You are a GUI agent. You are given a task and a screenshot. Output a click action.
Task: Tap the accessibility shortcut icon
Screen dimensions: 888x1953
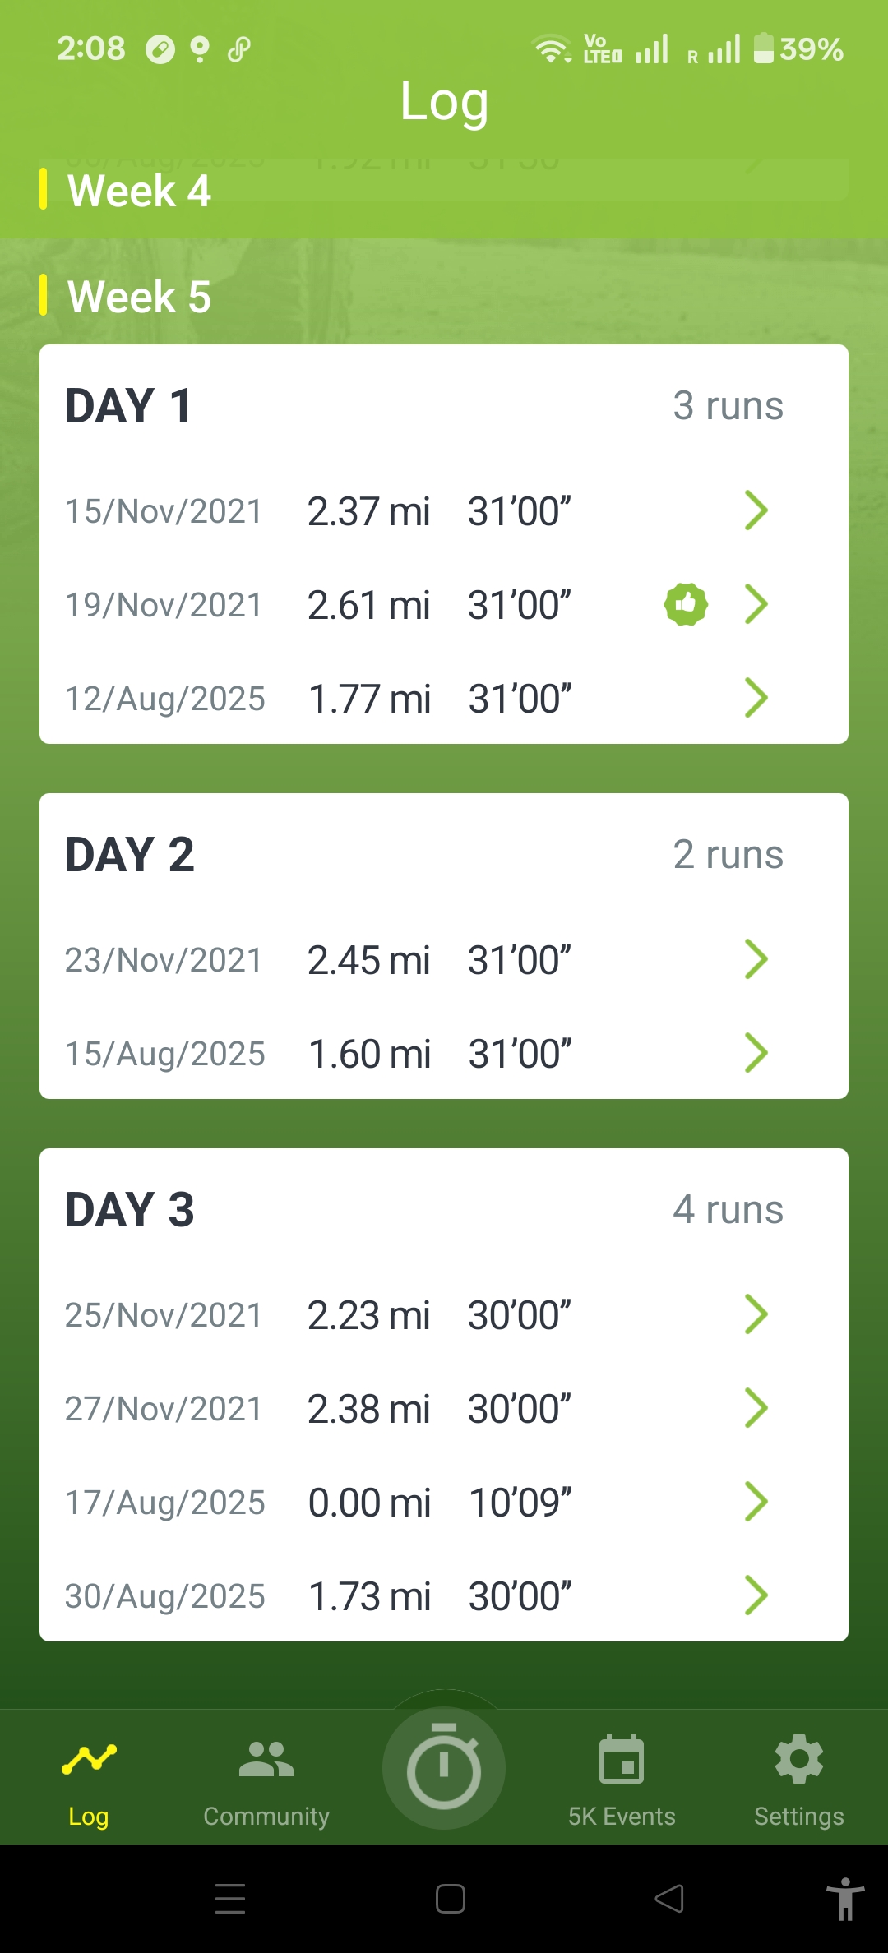point(844,1899)
